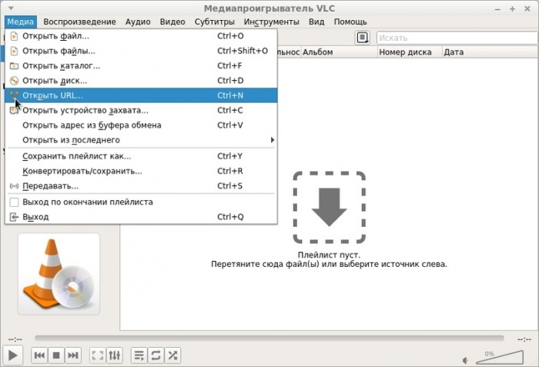
Task: Choose 'Передавать...' menu entry
Action: (x=141, y=186)
